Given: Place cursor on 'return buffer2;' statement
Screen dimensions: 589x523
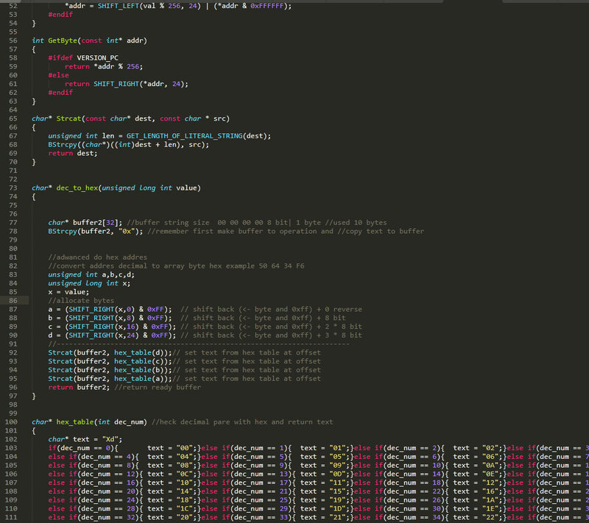Looking at the screenshot, I should tap(79, 387).
